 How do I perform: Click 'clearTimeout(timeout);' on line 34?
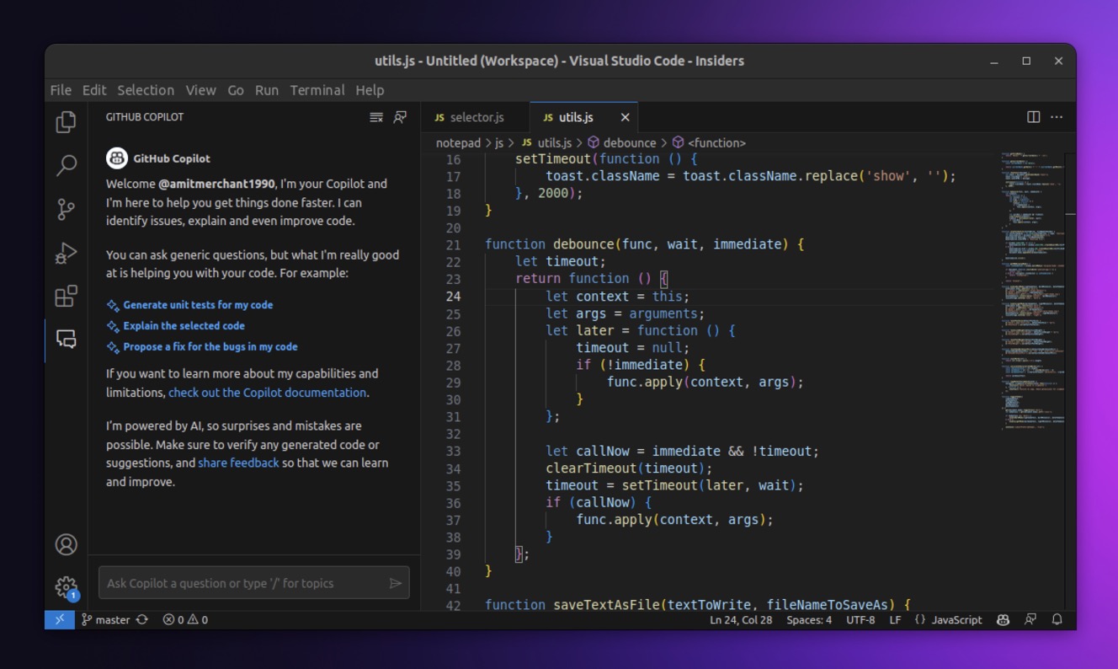[629, 468]
